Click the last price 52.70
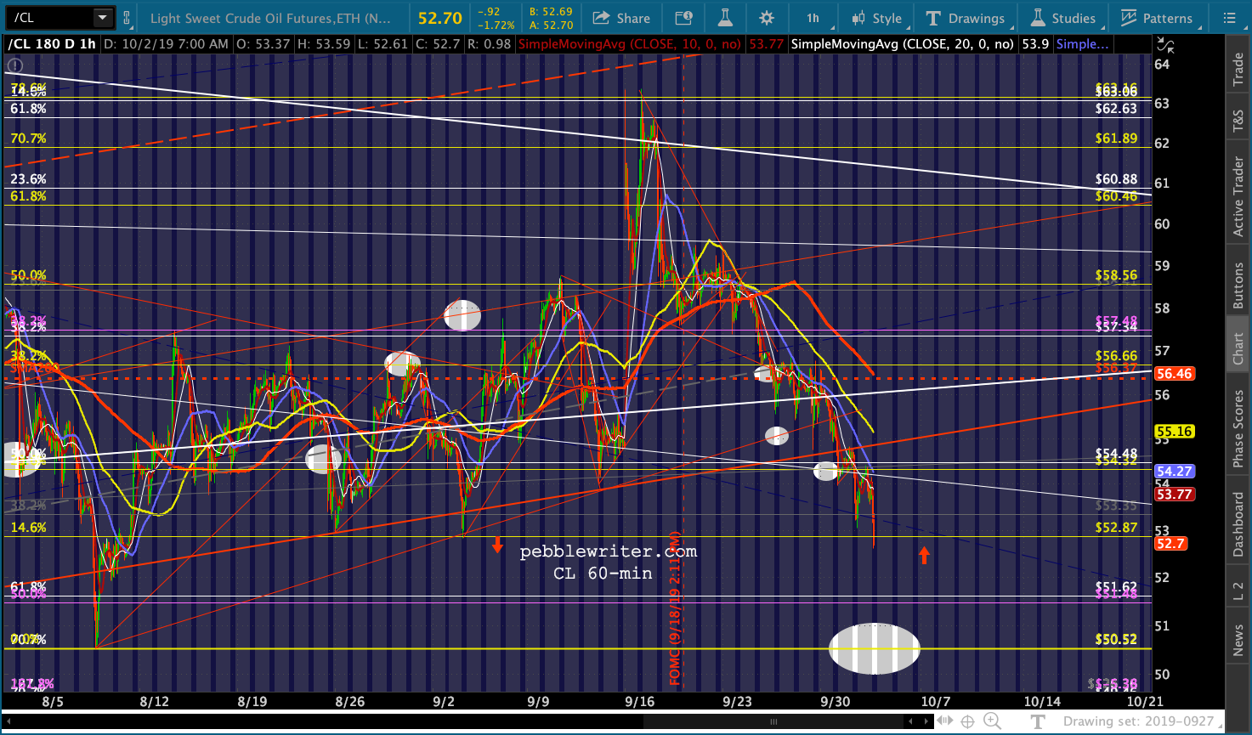The width and height of the screenshot is (1252, 735). pos(440,18)
